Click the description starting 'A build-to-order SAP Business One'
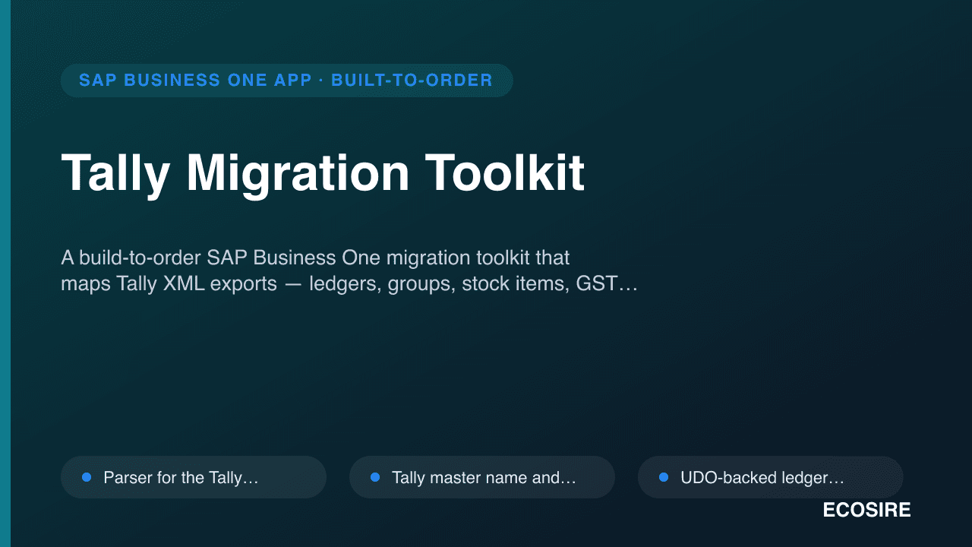Screen dimensions: 972x547 pos(349,271)
